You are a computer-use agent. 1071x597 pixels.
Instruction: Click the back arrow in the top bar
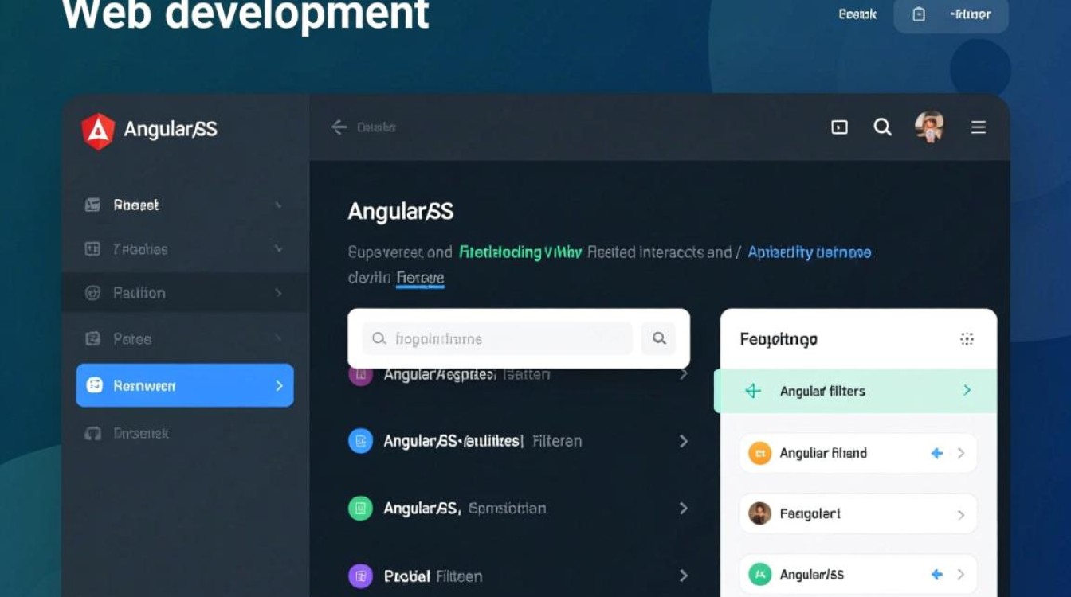pos(338,127)
